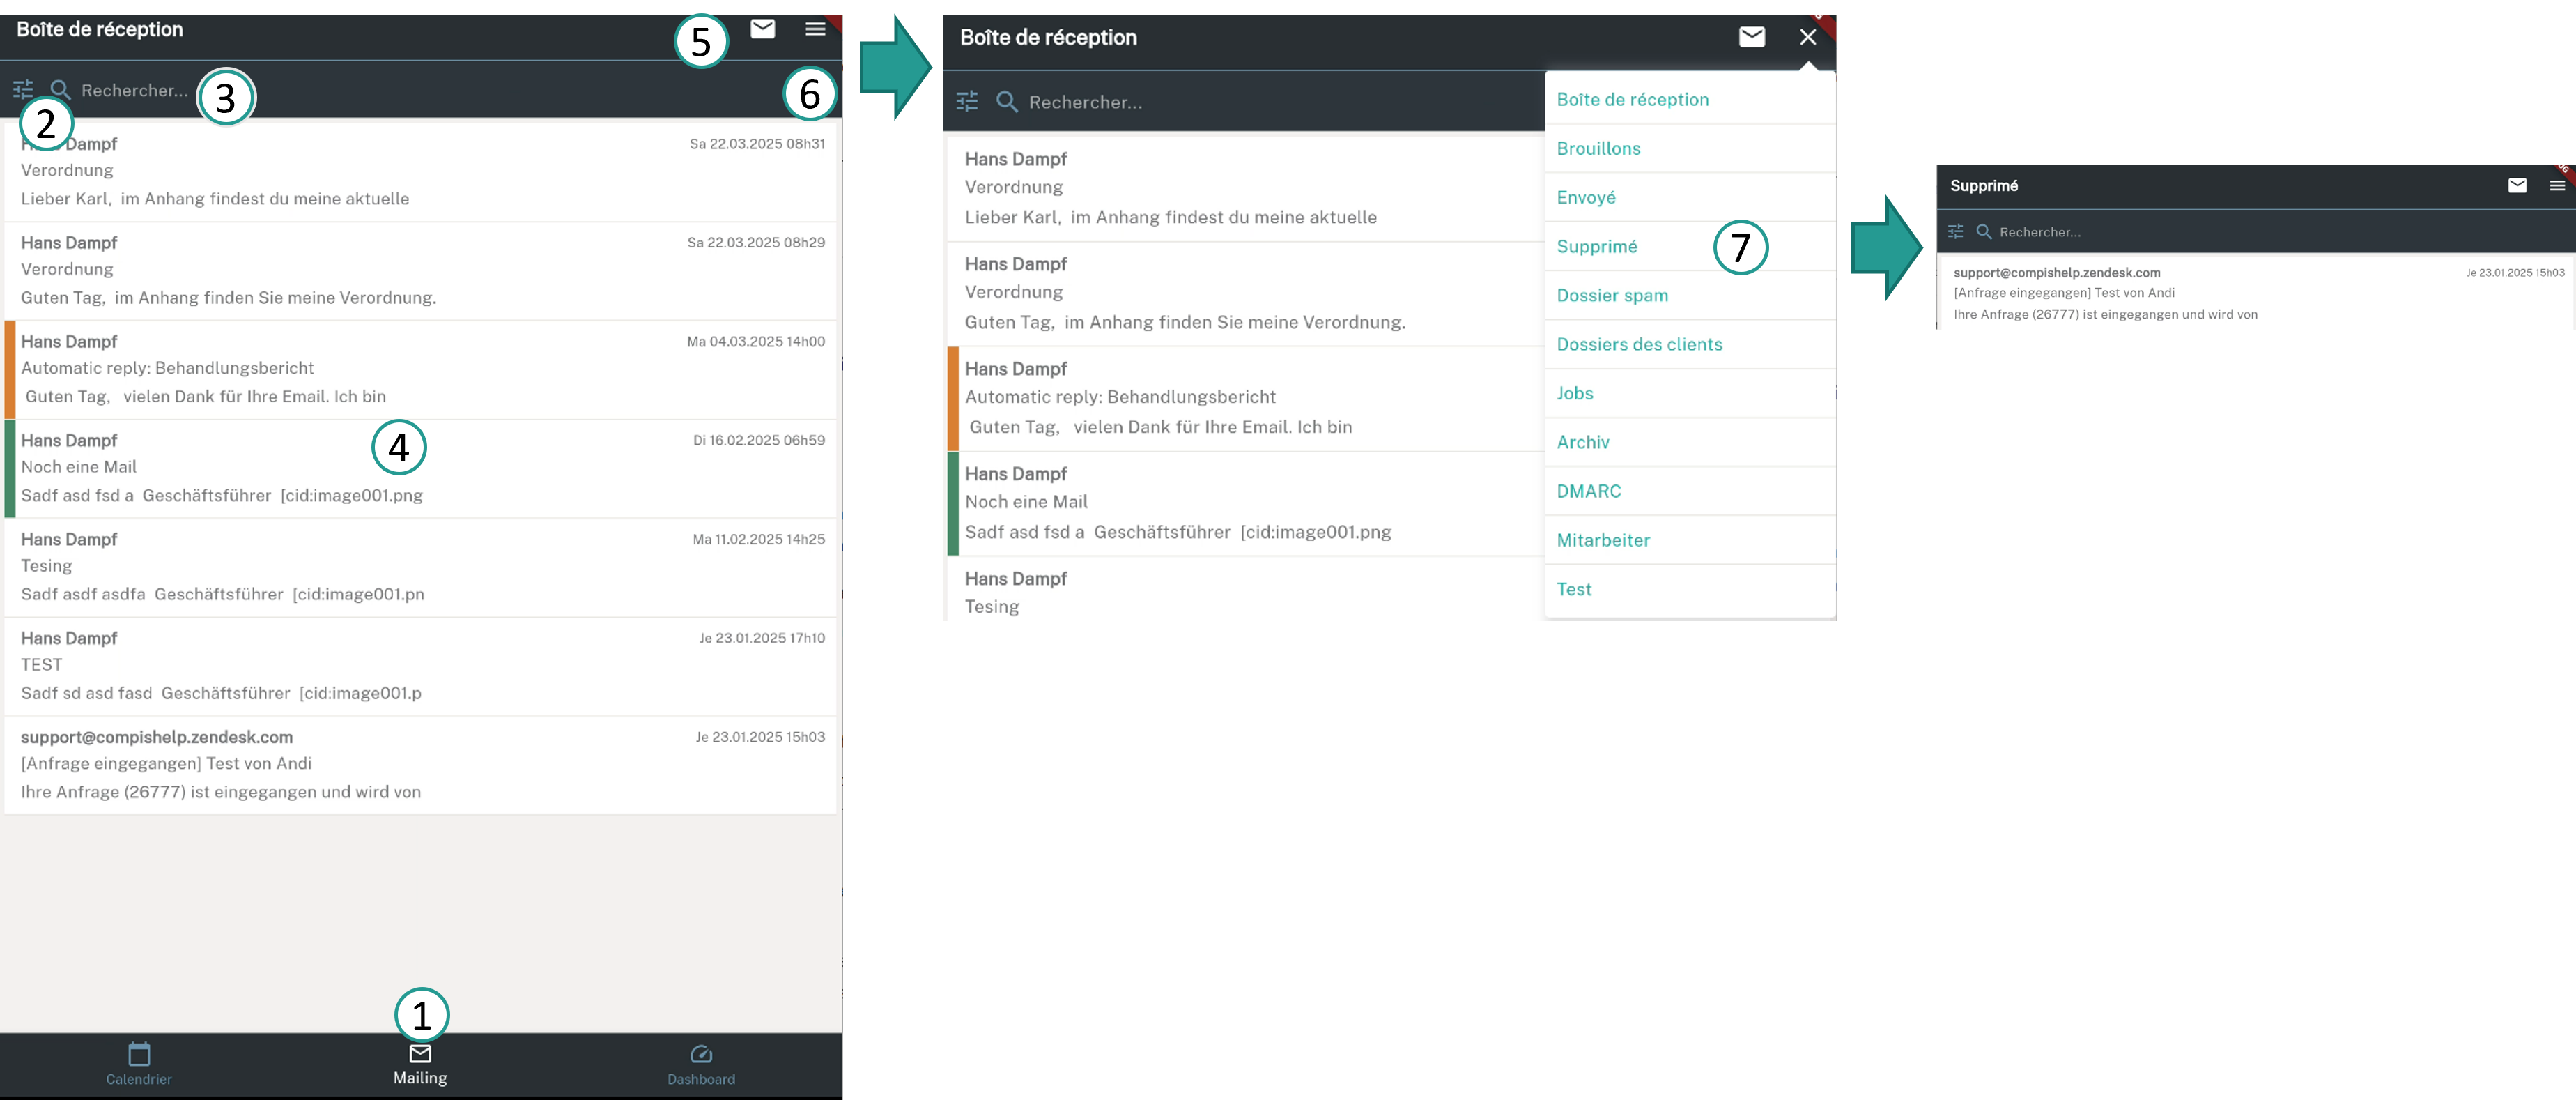Click the compose envelope icon in left panel
This screenshot has width=2576, height=1100.
click(x=763, y=29)
